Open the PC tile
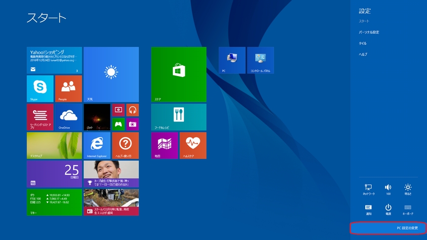This screenshot has height=240, width=427. (232, 60)
